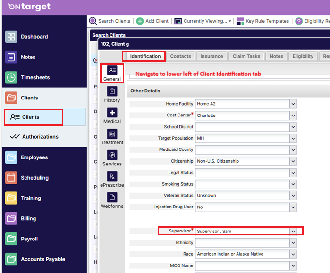This screenshot has width=330, height=273.
Task: Expand the Legal Status dropdown arrow
Action: [293, 173]
